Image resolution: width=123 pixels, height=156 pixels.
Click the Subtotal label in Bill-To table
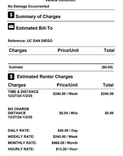point(16,67)
